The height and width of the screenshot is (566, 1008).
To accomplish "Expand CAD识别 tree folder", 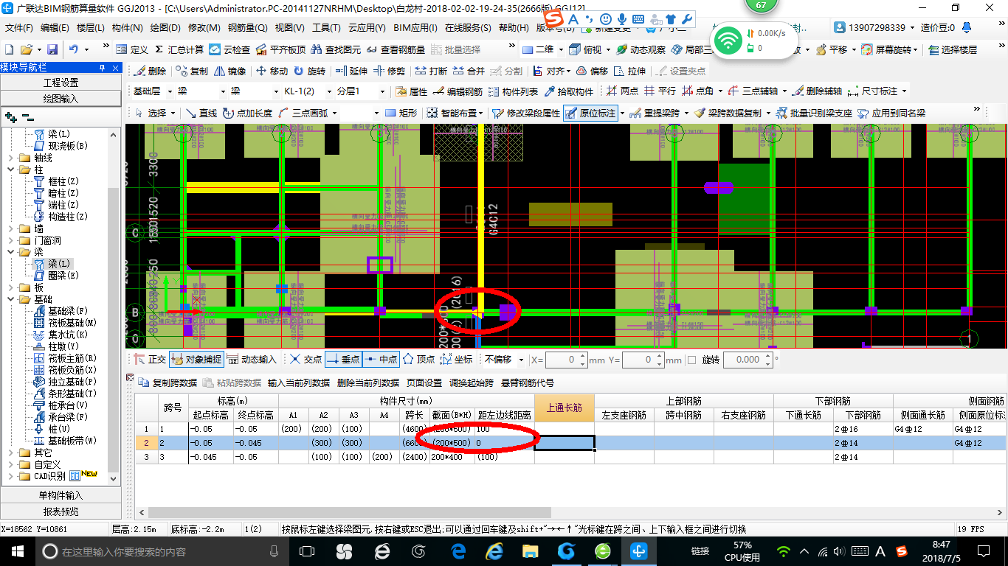I will point(10,476).
